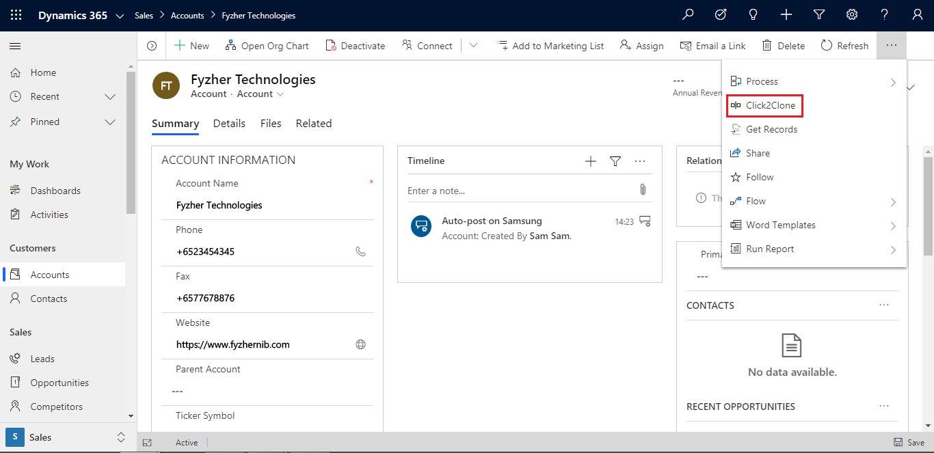Expand the Flow submenu arrow
Viewport: 934px width, 453px height.
(x=893, y=202)
